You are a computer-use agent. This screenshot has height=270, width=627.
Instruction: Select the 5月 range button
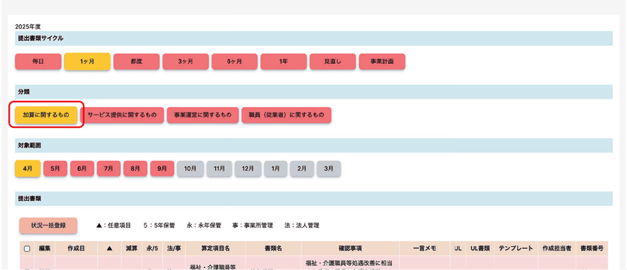tap(55, 169)
